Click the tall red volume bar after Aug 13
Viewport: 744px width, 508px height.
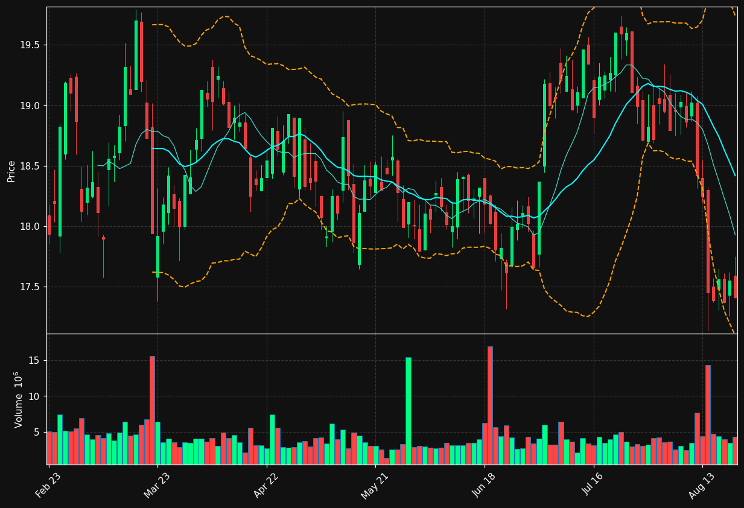coord(708,414)
